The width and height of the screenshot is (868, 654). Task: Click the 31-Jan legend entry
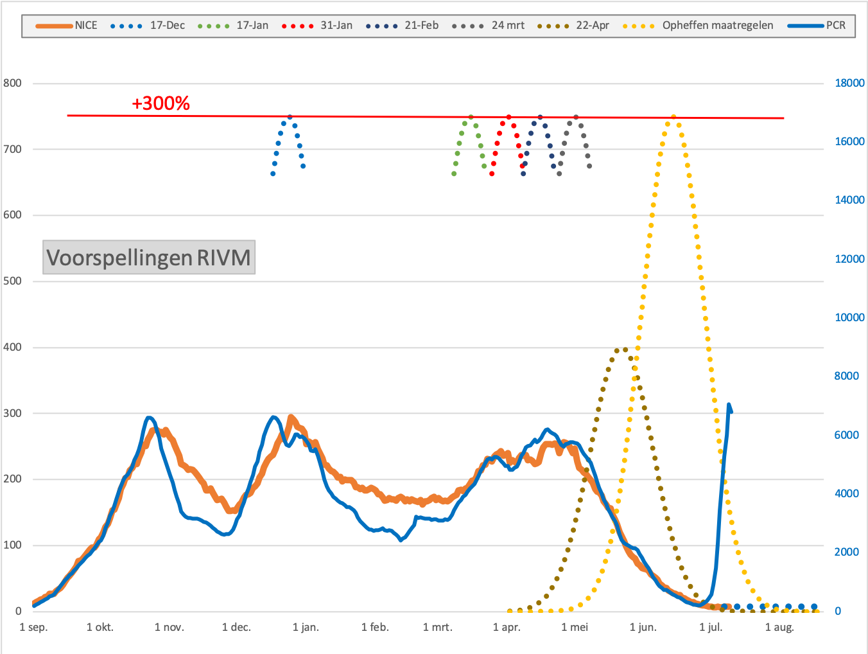pyautogui.click(x=317, y=26)
